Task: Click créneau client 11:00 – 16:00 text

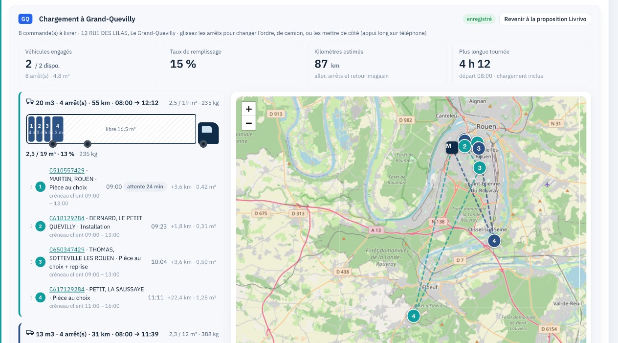Action: click(85, 306)
